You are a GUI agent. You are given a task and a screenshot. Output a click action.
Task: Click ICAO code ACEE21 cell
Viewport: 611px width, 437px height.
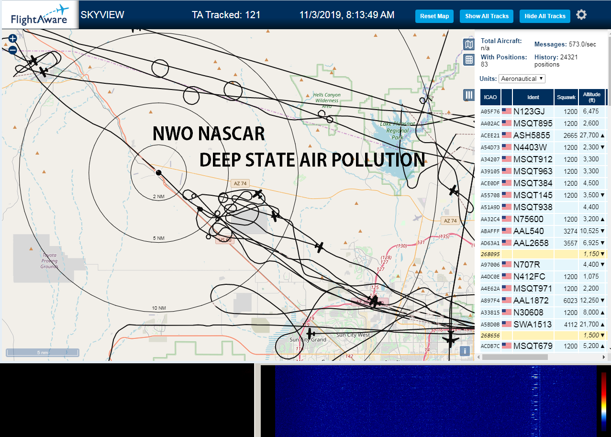[x=490, y=135]
